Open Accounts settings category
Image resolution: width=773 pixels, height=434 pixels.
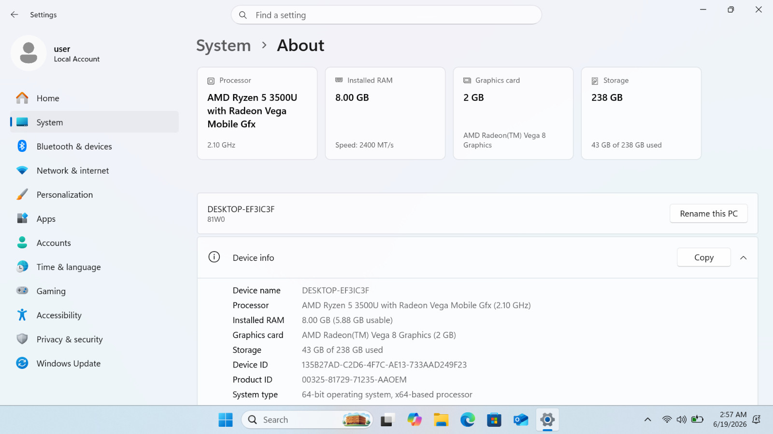point(94,243)
